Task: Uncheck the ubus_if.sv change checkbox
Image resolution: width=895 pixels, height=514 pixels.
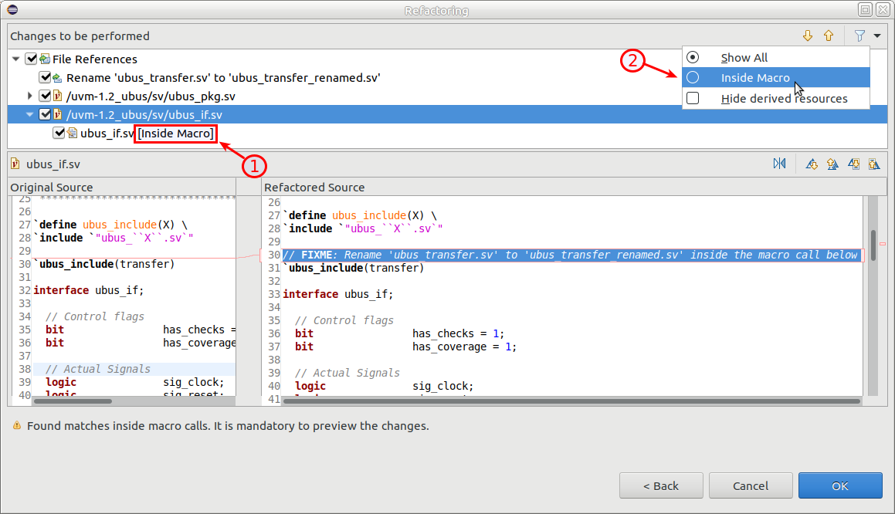Action: coord(59,132)
